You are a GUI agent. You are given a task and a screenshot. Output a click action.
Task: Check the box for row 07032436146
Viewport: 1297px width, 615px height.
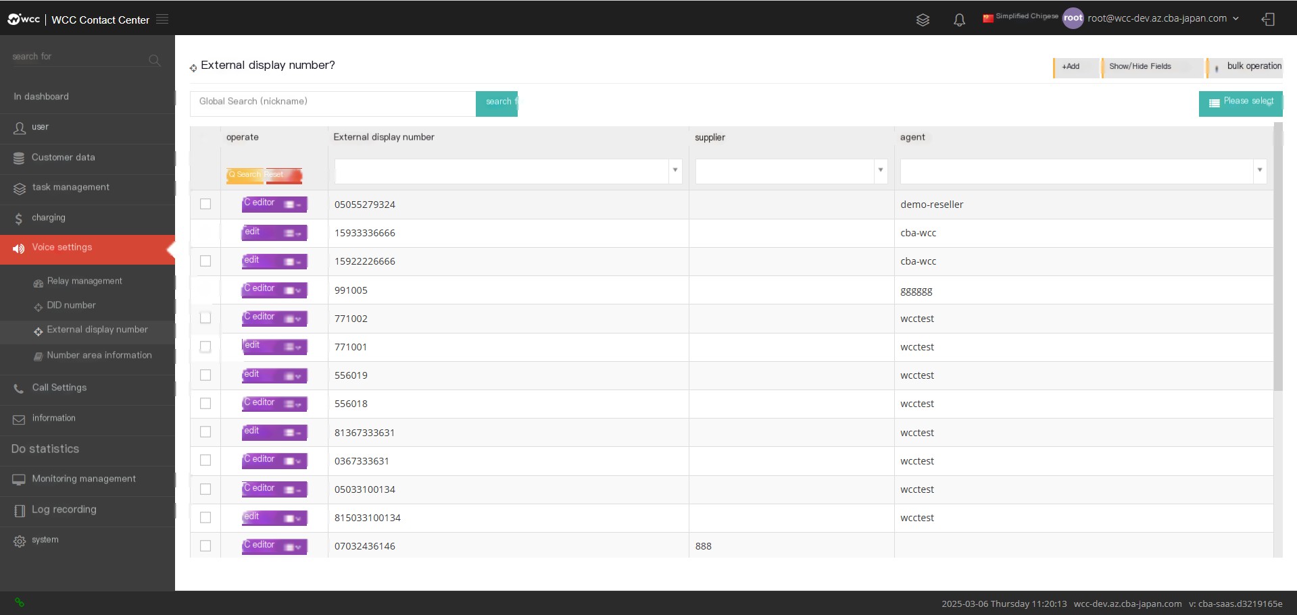[x=205, y=545]
